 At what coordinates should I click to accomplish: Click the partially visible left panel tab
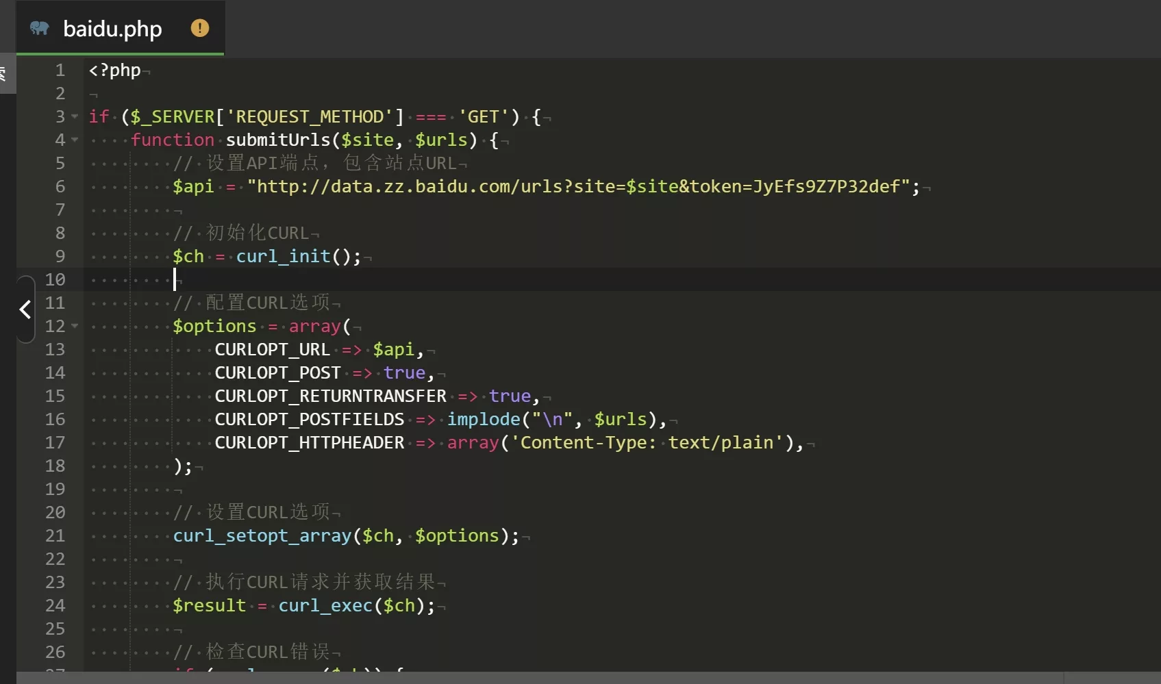pyautogui.click(x=5, y=74)
